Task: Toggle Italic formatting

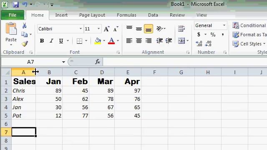Action: (51, 41)
